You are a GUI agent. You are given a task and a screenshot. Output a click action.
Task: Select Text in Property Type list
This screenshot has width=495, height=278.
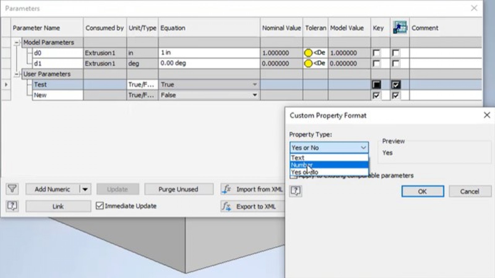coord(329,158)
